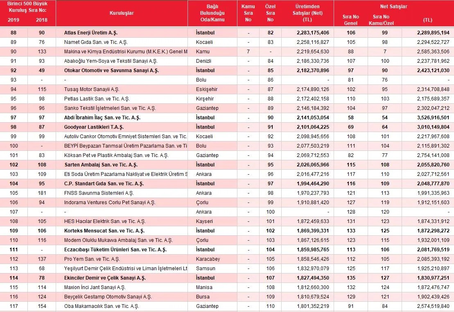Viewport: 454px width, 312px height.
Task: Click 2018 rank value 154
Action: (42, 306)
